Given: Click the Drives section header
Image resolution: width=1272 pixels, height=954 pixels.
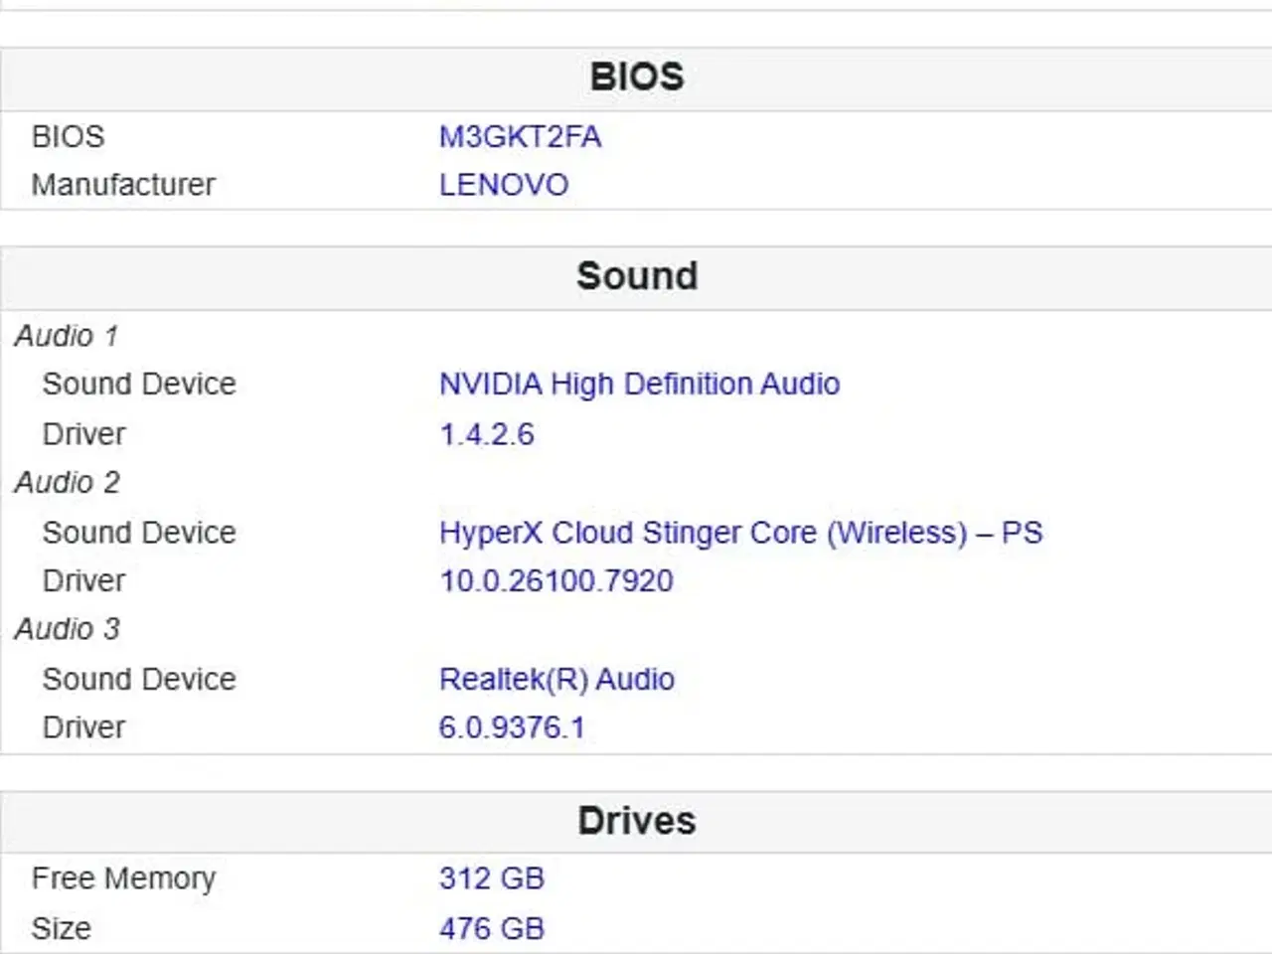Looking at the screenshot, I should [x=636, y=821].
